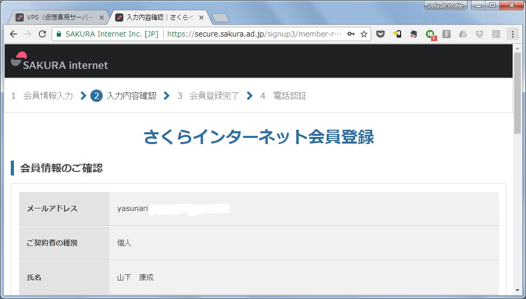
Task: Click the scrollbar up arrow
Action: [x=517, y=48]
